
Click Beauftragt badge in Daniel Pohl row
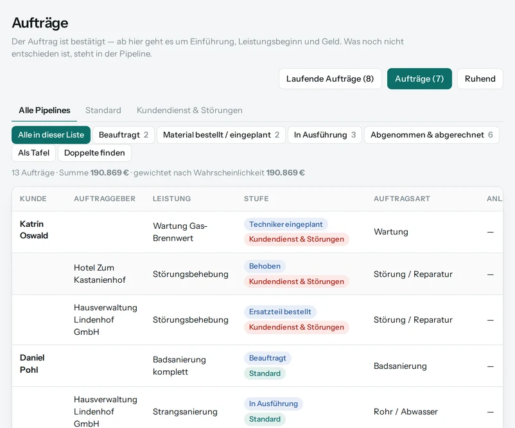coord(267,358)
